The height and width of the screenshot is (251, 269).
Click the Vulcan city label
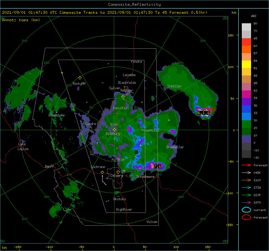152,222
